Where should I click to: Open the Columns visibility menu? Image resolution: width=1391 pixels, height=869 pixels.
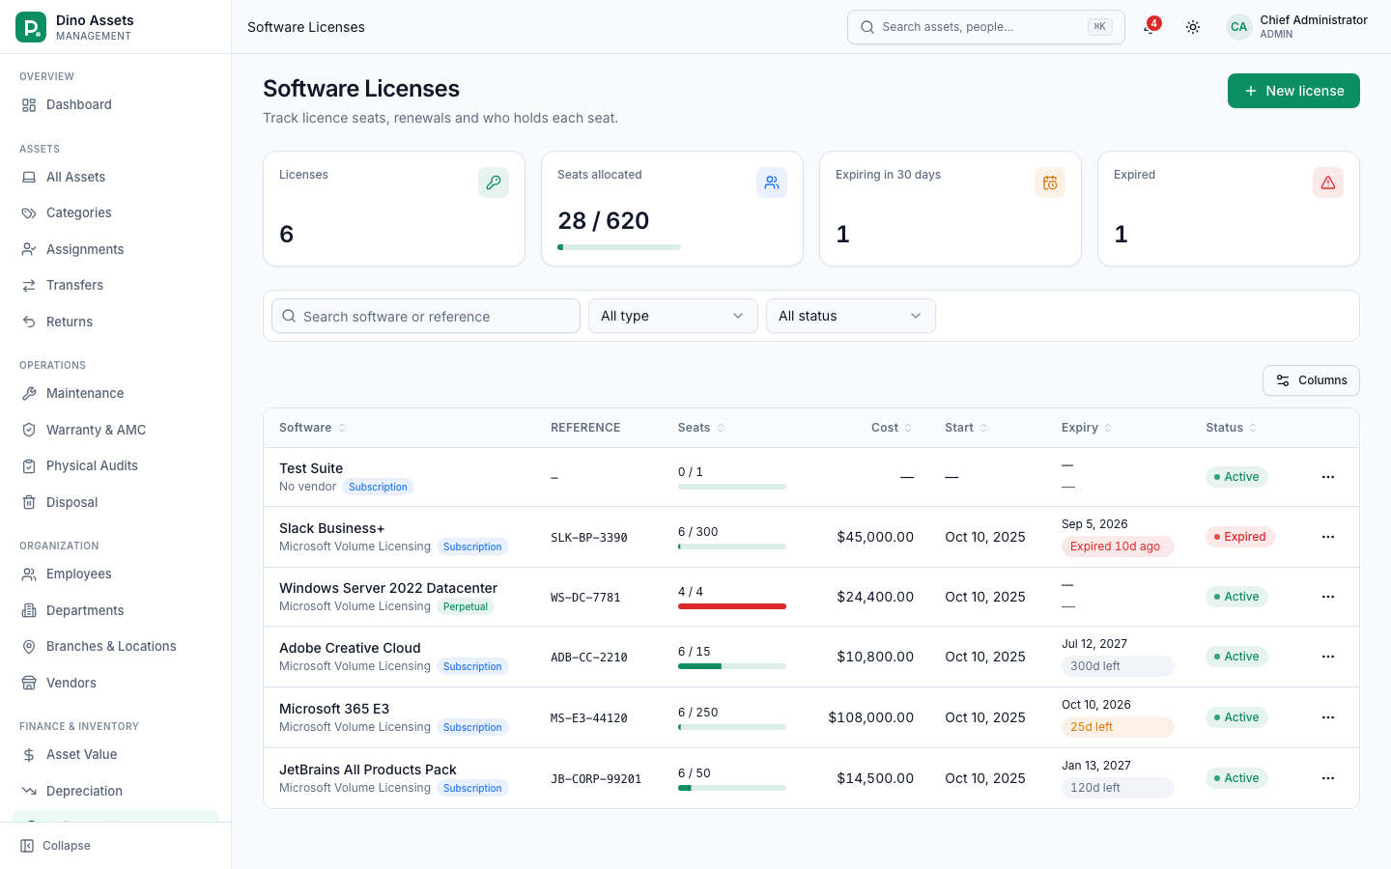(1311, 380)
